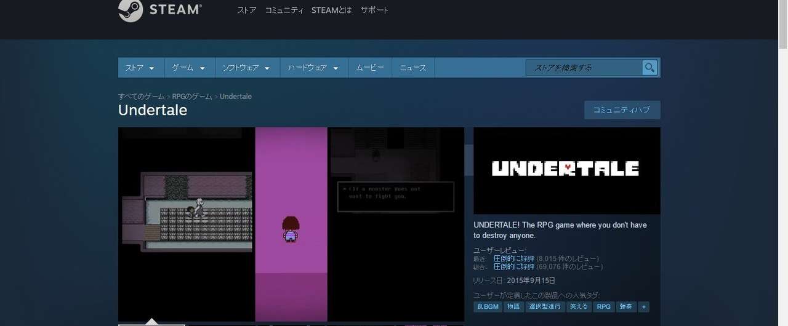Expand the ソフトウェア dropdown menu
This screenshot has height=326, width=788.
click(x=247, y=68)
